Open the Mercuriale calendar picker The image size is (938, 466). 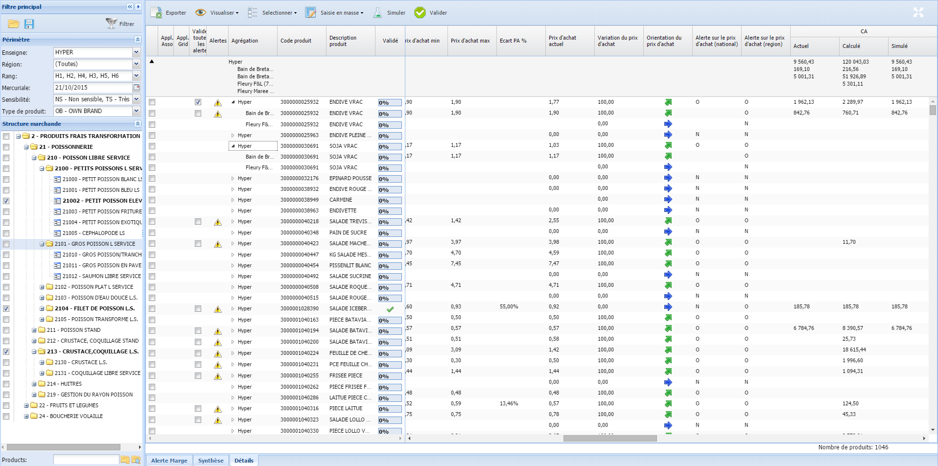137,88
